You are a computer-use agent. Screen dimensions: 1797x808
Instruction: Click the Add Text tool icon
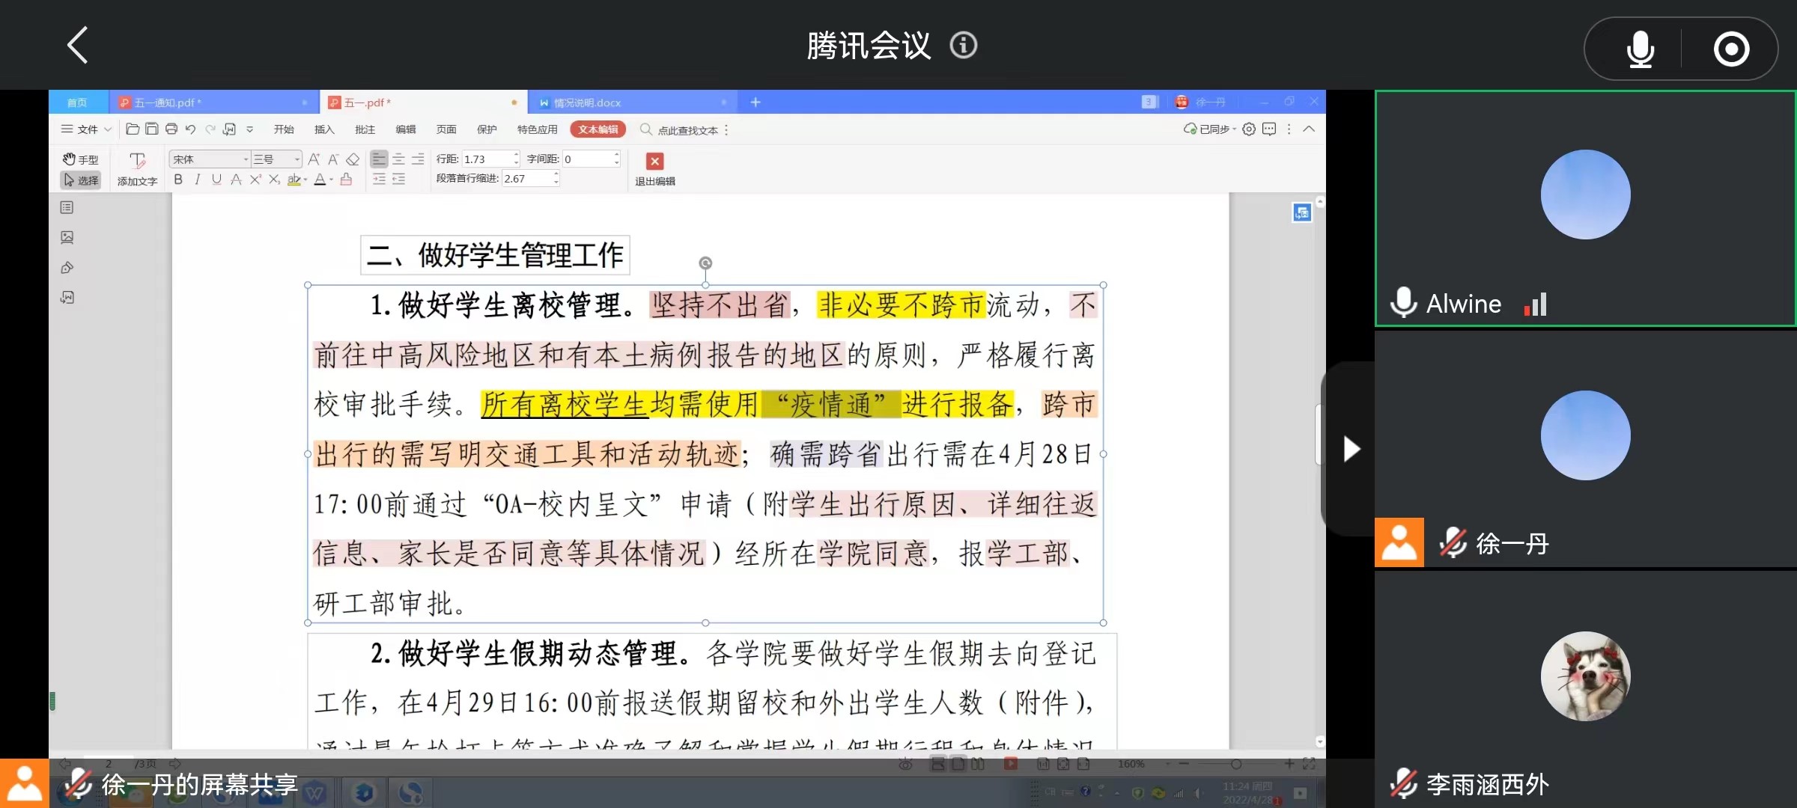click(x=137, y=161)
